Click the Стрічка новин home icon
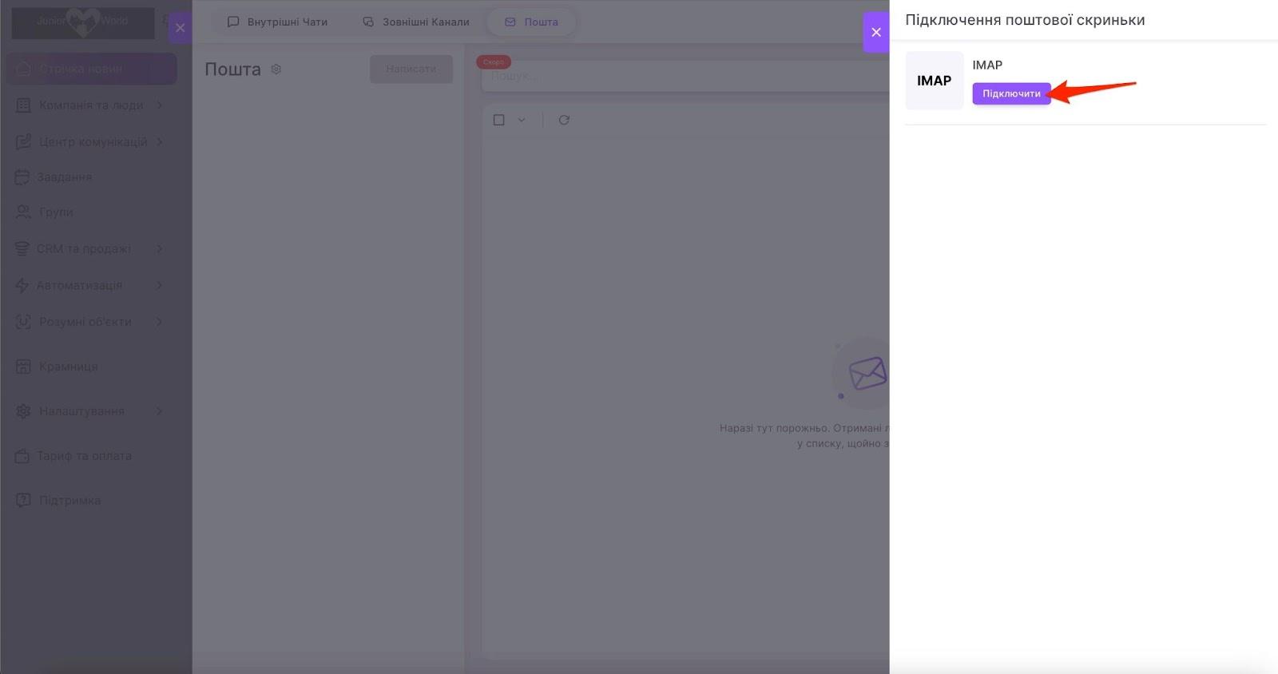Viewport: 1278px width, 674px height. [x=24, y=69]
